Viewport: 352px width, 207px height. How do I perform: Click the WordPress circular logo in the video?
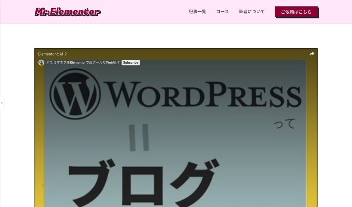pos(75,94)
